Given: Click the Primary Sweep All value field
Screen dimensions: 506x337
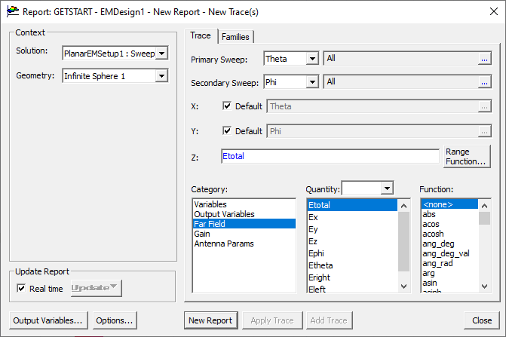Looking at the screenshot, I should 401,58.
